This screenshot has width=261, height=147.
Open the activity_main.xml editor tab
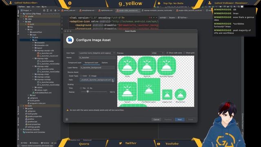click(69, 11)
